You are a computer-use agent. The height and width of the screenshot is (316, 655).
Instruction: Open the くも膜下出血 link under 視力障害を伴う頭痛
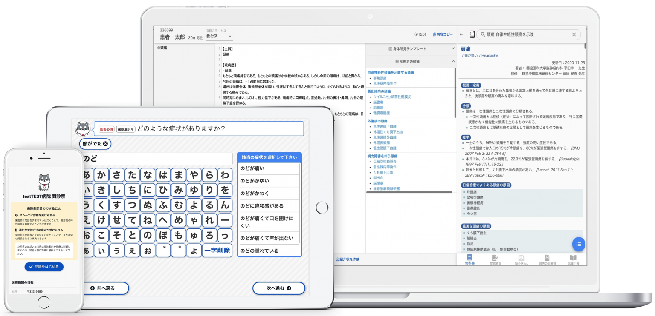(x=383, y=172)
